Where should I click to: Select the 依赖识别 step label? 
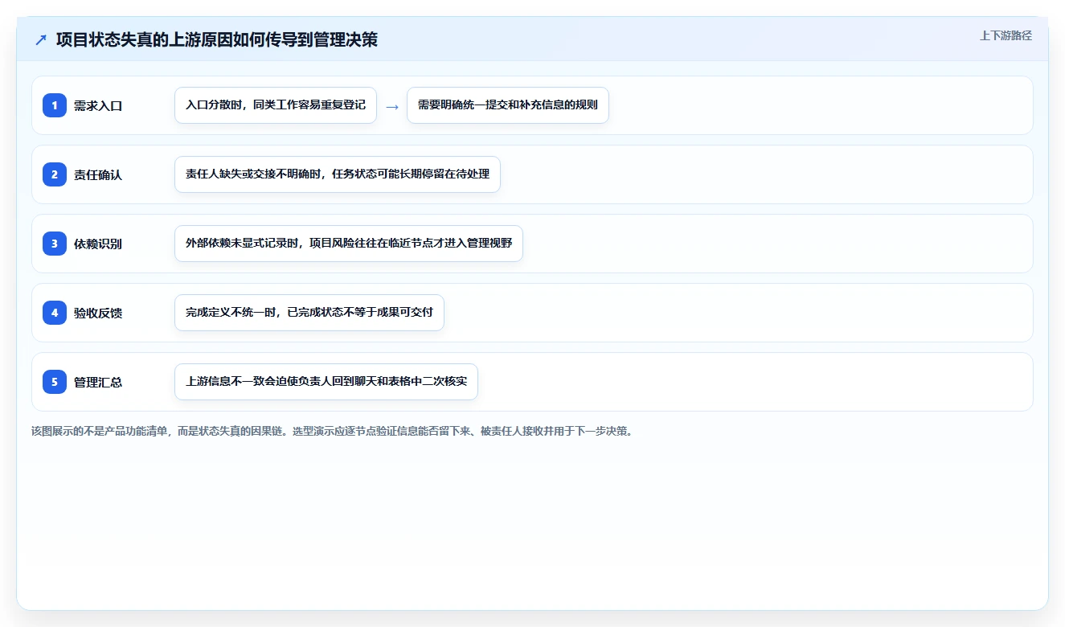[x=98, y=244]
